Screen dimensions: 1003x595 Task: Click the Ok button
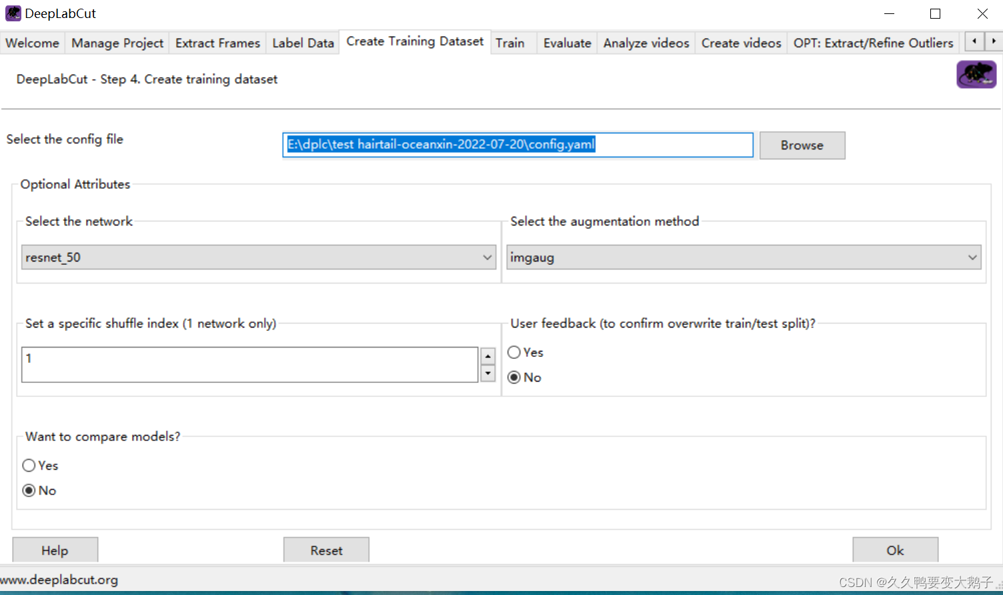(895, 550)
